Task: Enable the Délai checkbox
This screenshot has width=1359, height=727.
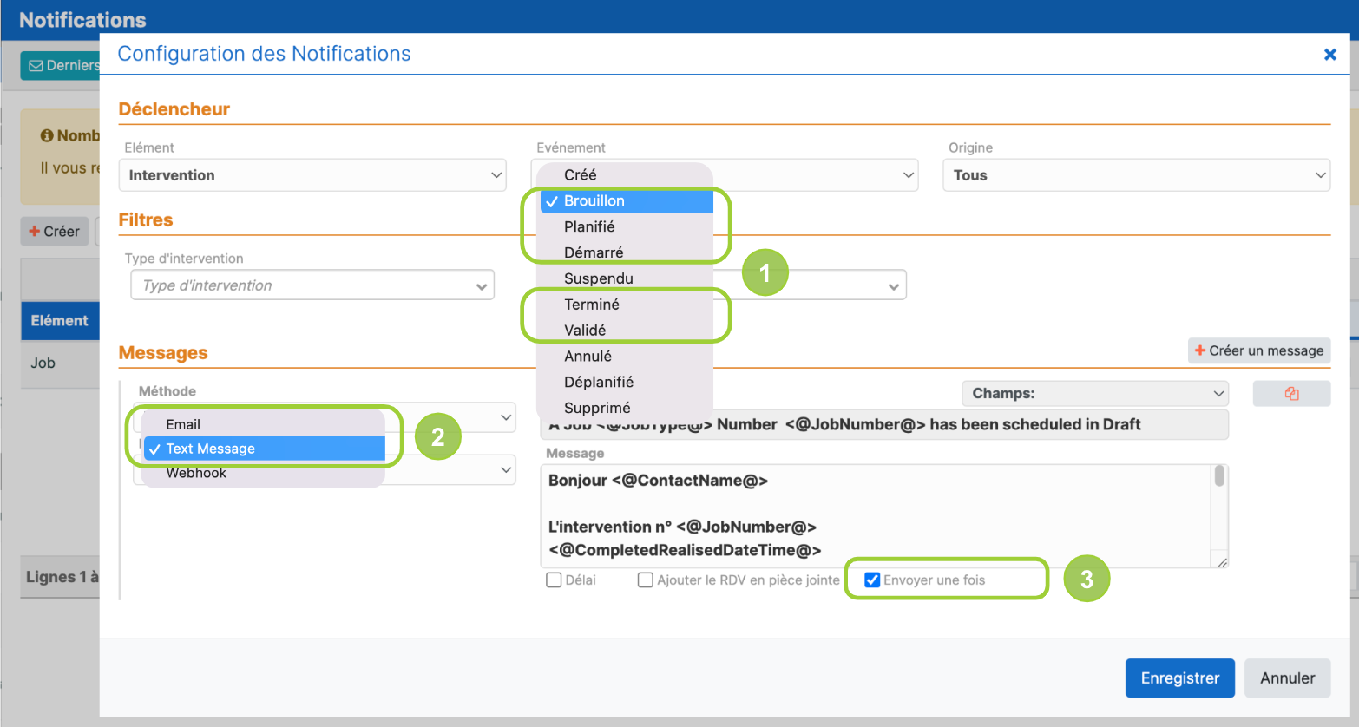Action: (x=554, y=580)
